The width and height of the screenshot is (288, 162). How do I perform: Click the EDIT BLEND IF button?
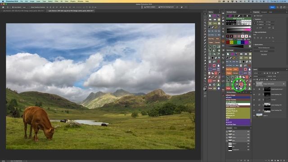coord(238,18)
